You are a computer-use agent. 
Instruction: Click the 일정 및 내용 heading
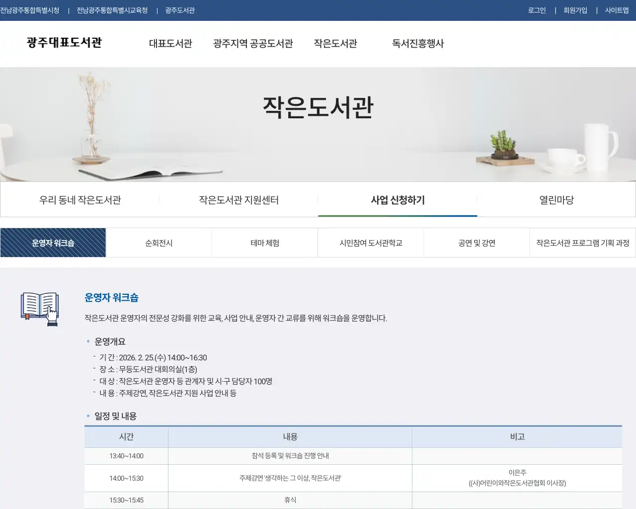(x=115, y=416)
